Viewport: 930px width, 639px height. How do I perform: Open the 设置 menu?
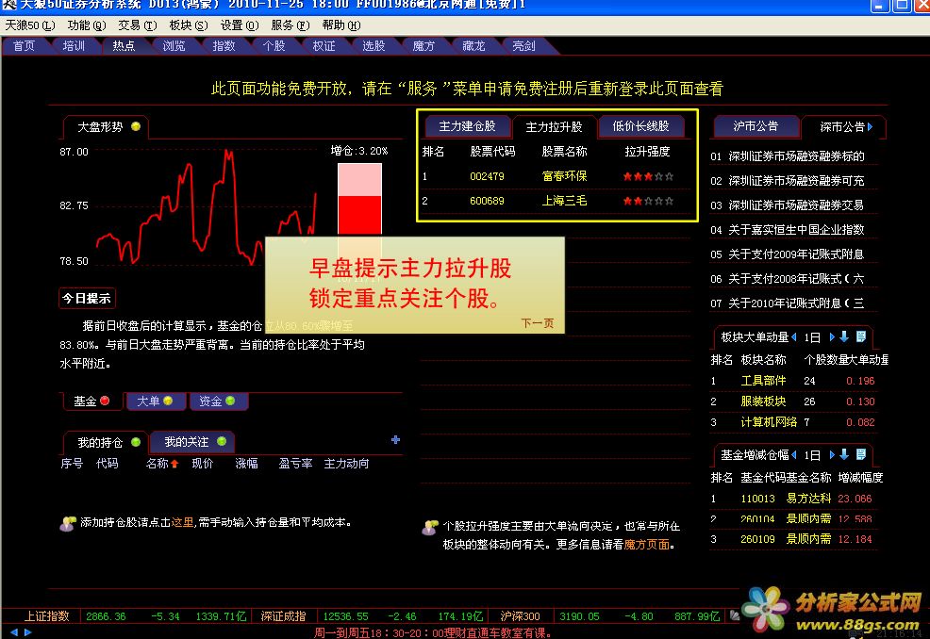240,25
